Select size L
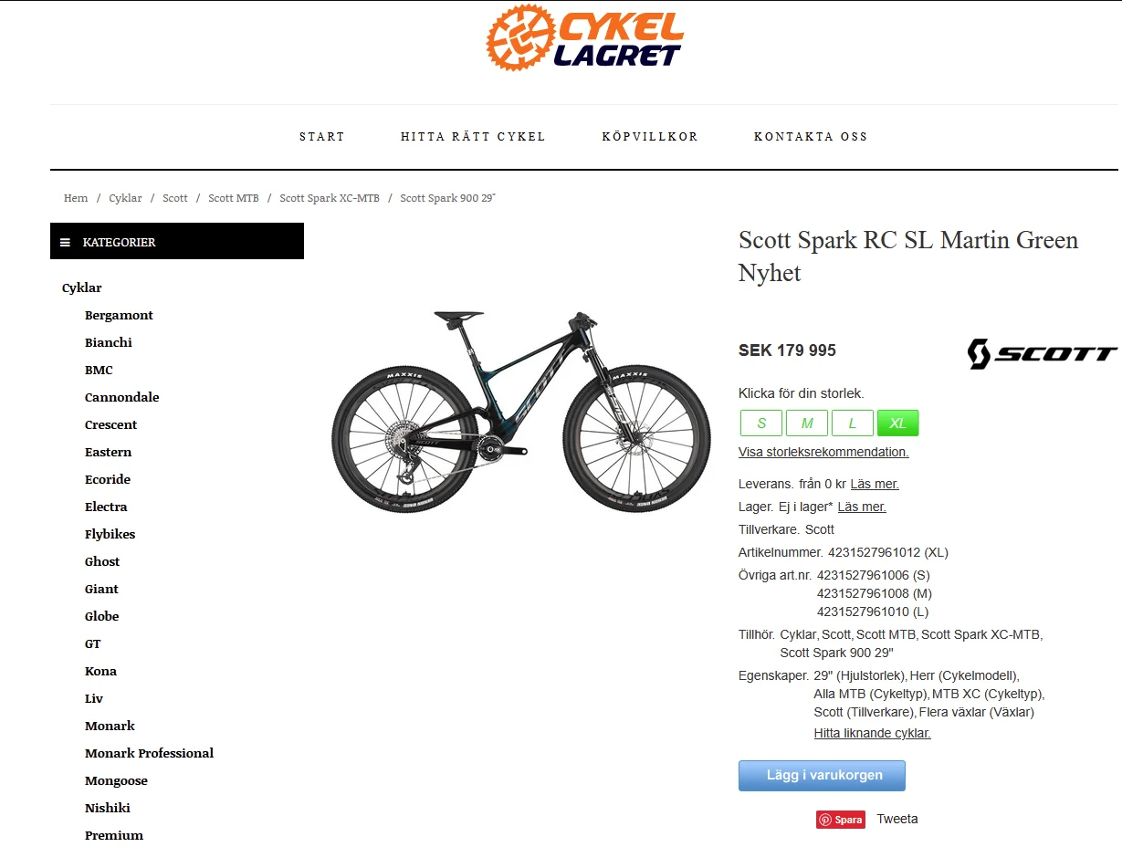Screen dimensions: 1122x847 (853, 423)
